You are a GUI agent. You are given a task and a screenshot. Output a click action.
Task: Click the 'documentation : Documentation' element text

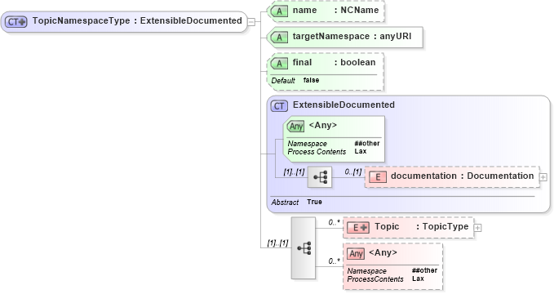(x=462, y=176)
